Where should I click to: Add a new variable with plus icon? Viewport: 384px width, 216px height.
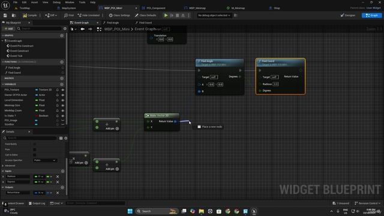pos(62,84)
